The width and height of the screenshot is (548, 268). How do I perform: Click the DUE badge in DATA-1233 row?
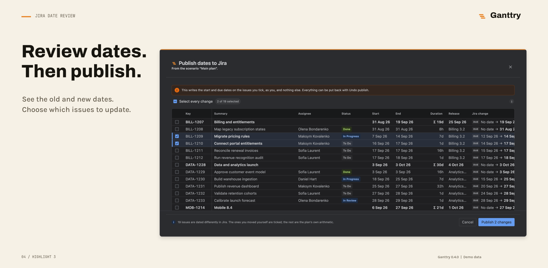click(x=476, y=201)
